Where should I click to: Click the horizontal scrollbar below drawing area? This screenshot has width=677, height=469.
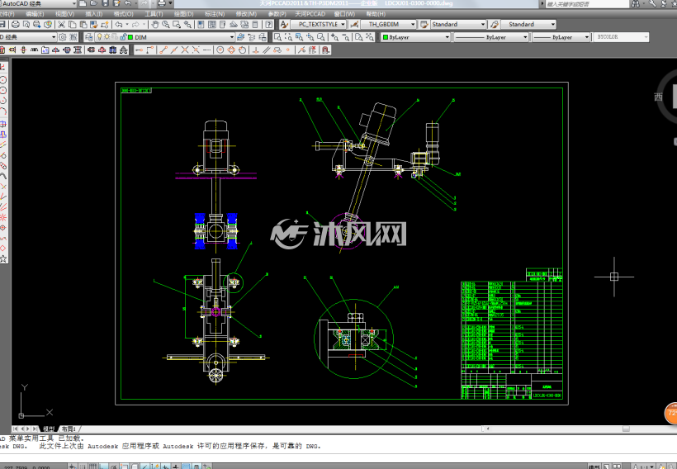click(580, 429)
